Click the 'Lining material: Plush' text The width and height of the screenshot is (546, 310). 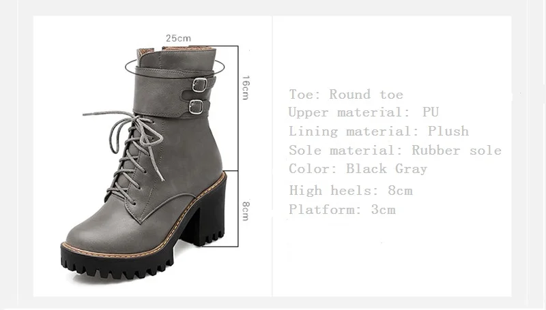[x=379, y=131]
